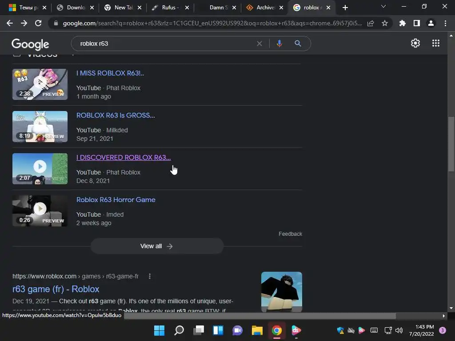Screen dimensions: 455x341
Task: Click the Feedback link
Action: point(290,234)
